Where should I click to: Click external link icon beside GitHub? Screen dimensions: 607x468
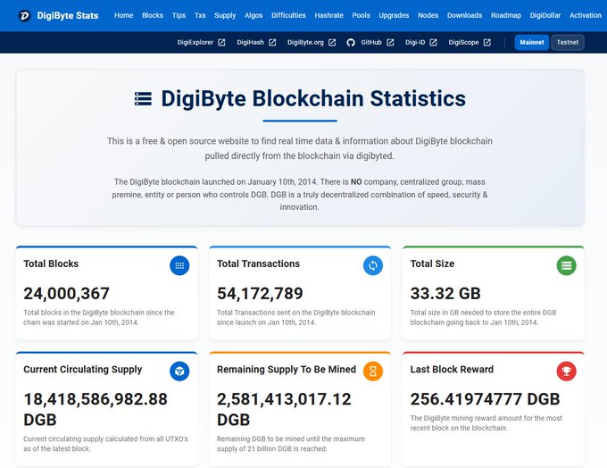pyautogui.click(x=390, y=42)
